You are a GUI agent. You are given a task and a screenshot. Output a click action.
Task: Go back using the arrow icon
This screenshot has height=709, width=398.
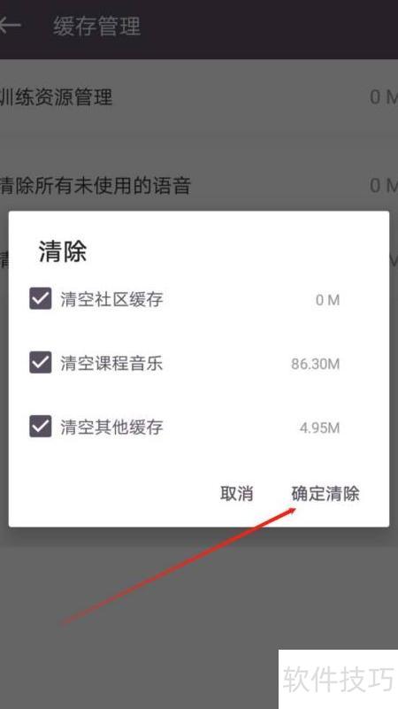(9, 25)
